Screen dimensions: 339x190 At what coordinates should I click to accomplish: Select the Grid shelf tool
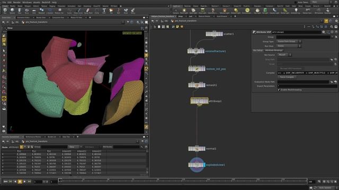(34, 11)
